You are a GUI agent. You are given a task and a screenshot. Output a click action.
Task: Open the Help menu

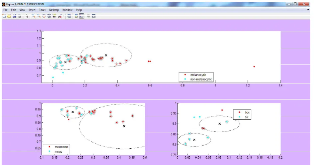tap(79, 10)
